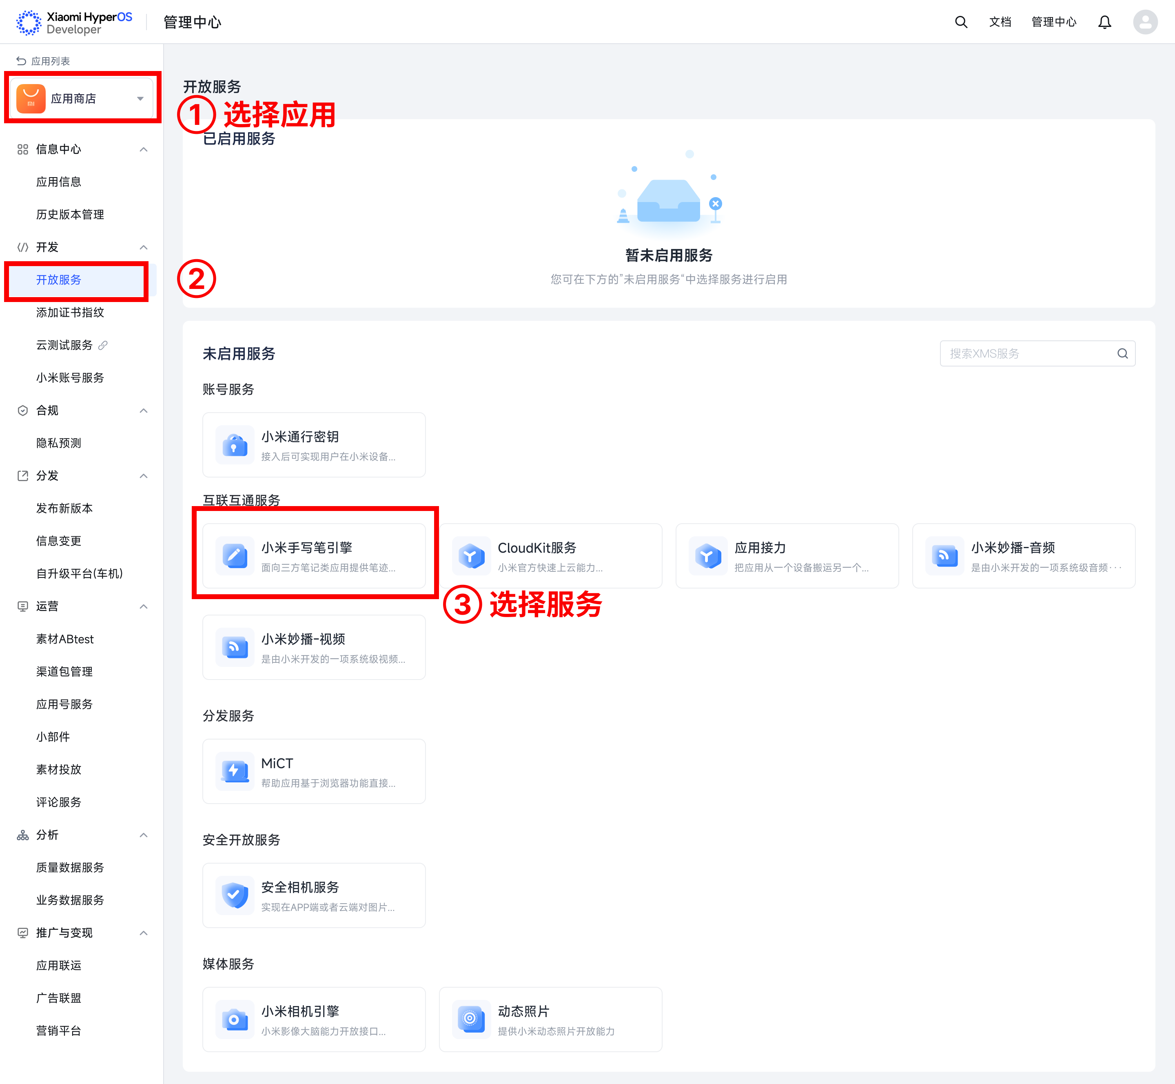1175x1084 pixels.
Task: Open 自升级平台(车机) in the sidebar
Action: click(80, 574)
